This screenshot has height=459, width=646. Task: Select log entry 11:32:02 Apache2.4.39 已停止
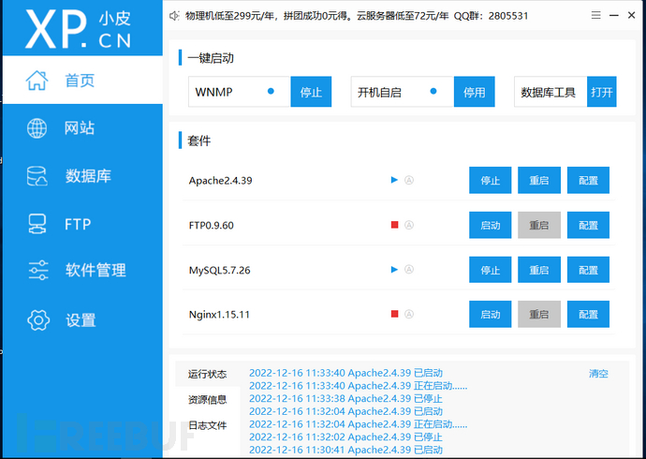click(345, 437)
